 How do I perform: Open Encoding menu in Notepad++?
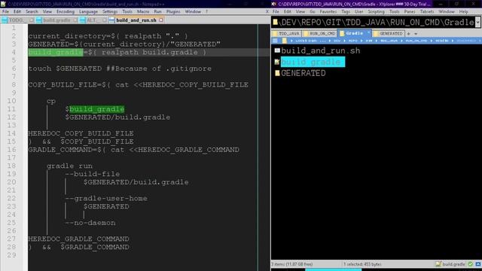point(66,12)
